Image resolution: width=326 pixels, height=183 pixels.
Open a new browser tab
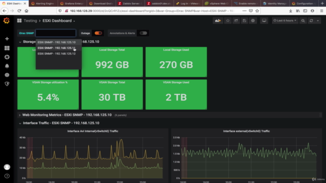pos(322,4)
